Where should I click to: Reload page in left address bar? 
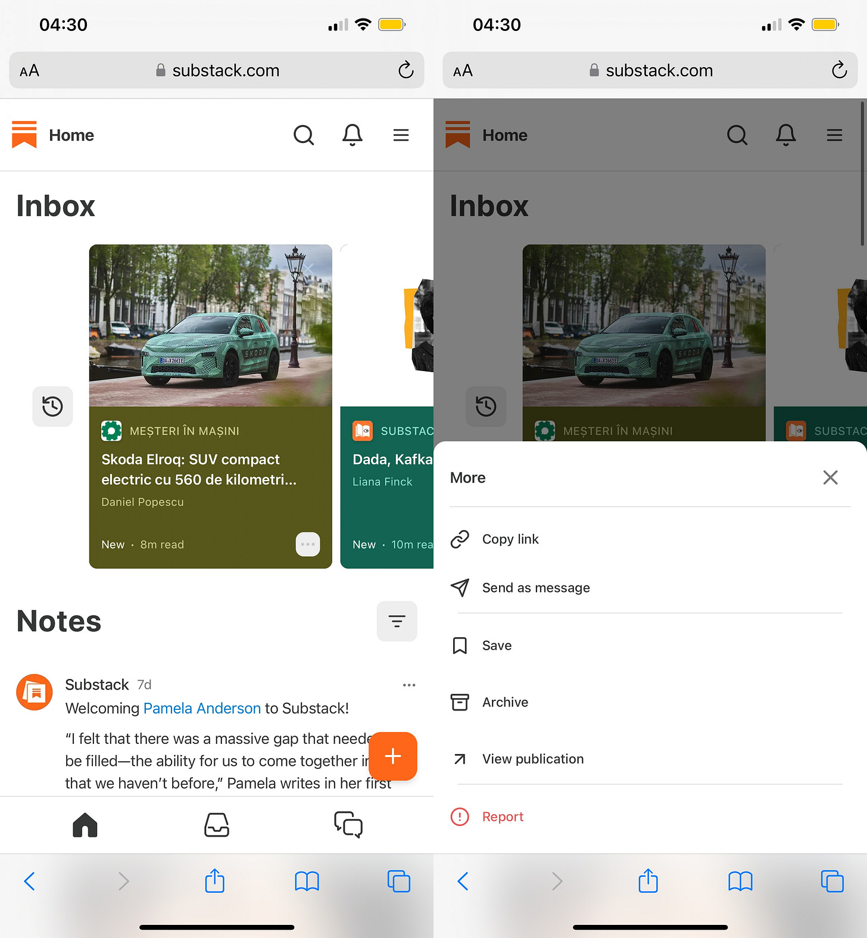406,70
